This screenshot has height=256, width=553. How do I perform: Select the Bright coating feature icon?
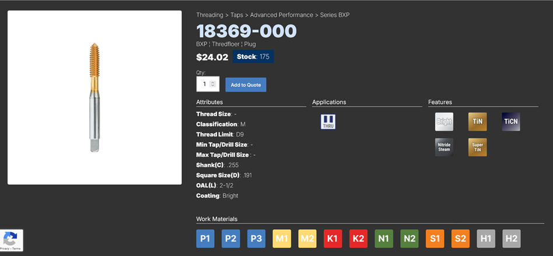click(x=444, y=121)
